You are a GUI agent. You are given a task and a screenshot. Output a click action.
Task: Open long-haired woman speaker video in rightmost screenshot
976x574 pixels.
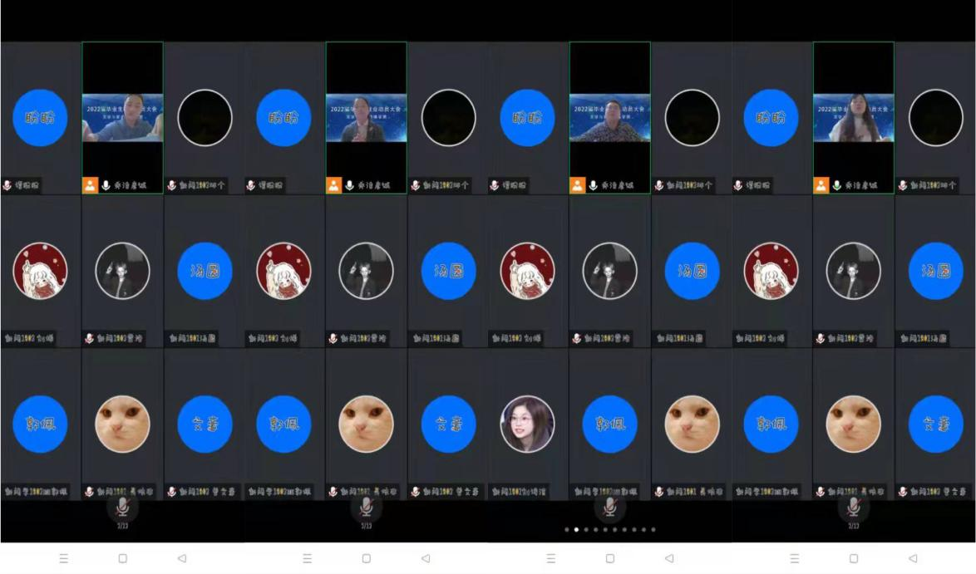853,118
